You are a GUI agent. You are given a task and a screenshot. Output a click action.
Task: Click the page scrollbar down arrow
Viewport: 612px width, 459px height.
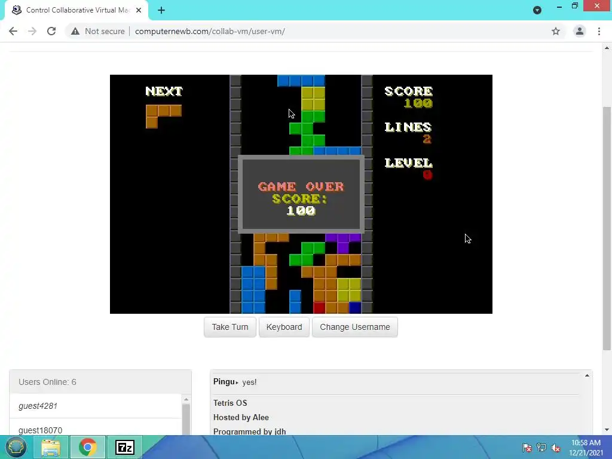click(607, 430)
